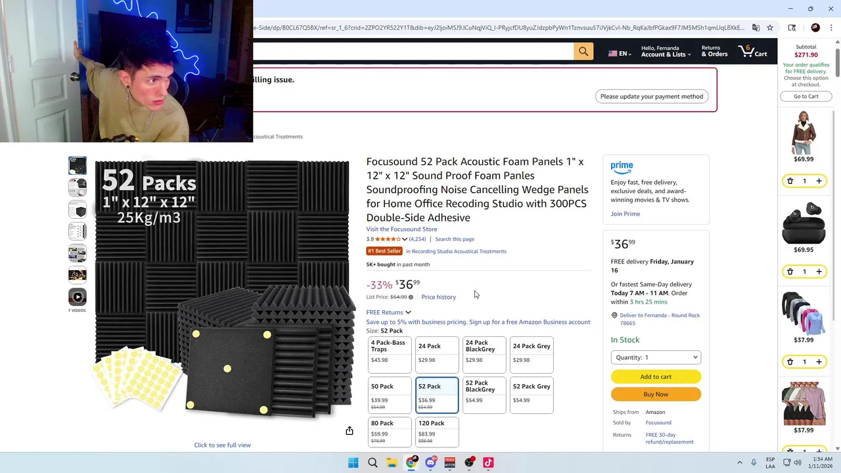Viewport: 841px width, 473px height.
Task: Choose the 52 Pack Grey option
Action: click(532, 395)
